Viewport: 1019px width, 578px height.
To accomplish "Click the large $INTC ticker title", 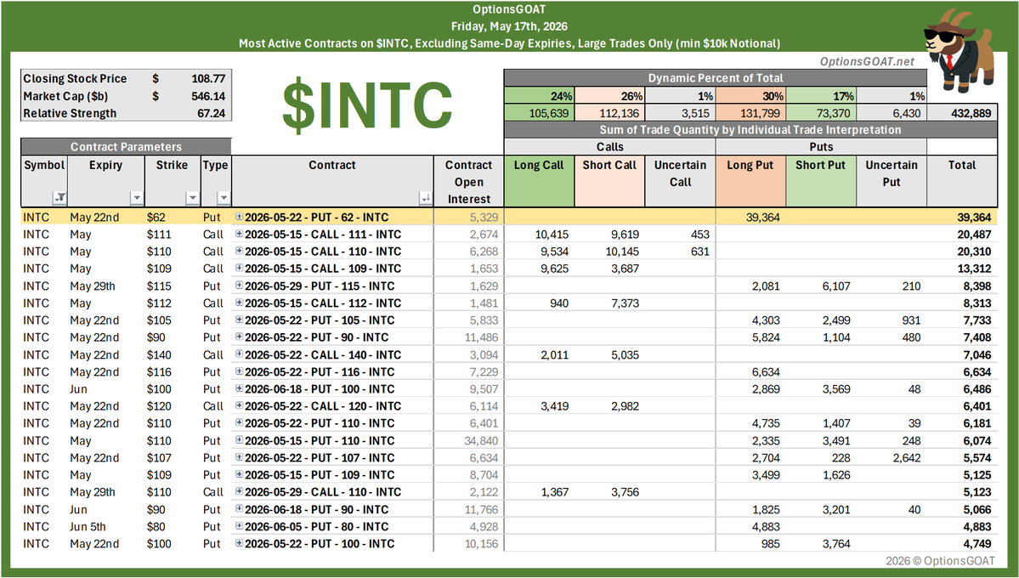I will pos(367,104).
